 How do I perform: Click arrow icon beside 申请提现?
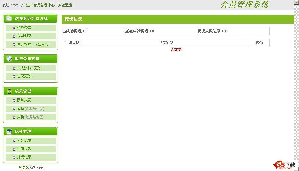[x=14, y=149]
